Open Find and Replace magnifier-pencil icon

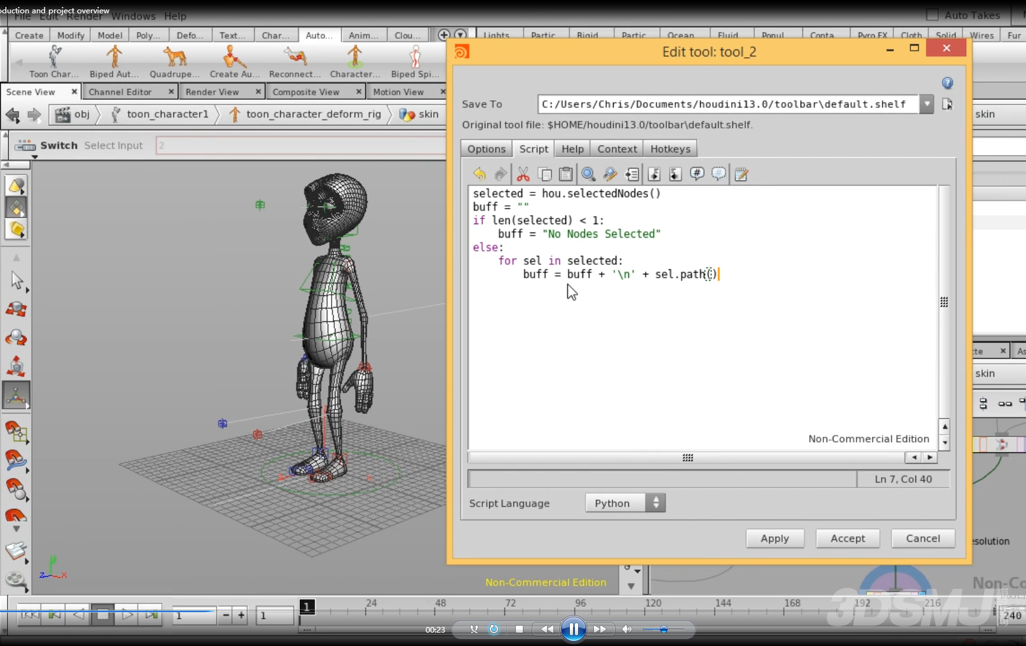tap(610, 173)
